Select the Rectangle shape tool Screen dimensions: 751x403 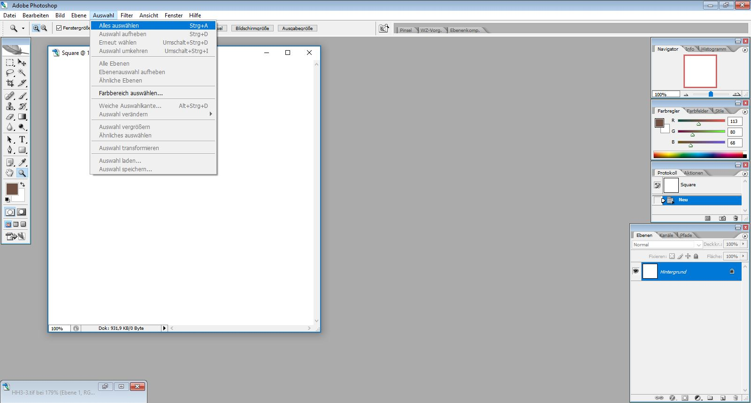pyautogui.click(x=22, y=150)
